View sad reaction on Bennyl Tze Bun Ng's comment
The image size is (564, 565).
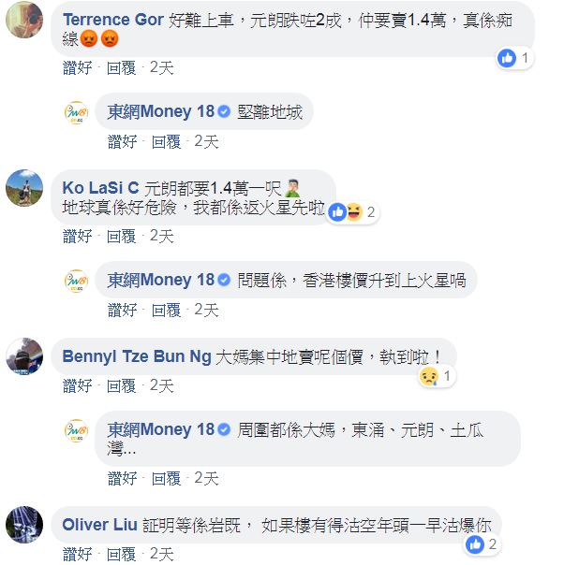pos(437,376)
